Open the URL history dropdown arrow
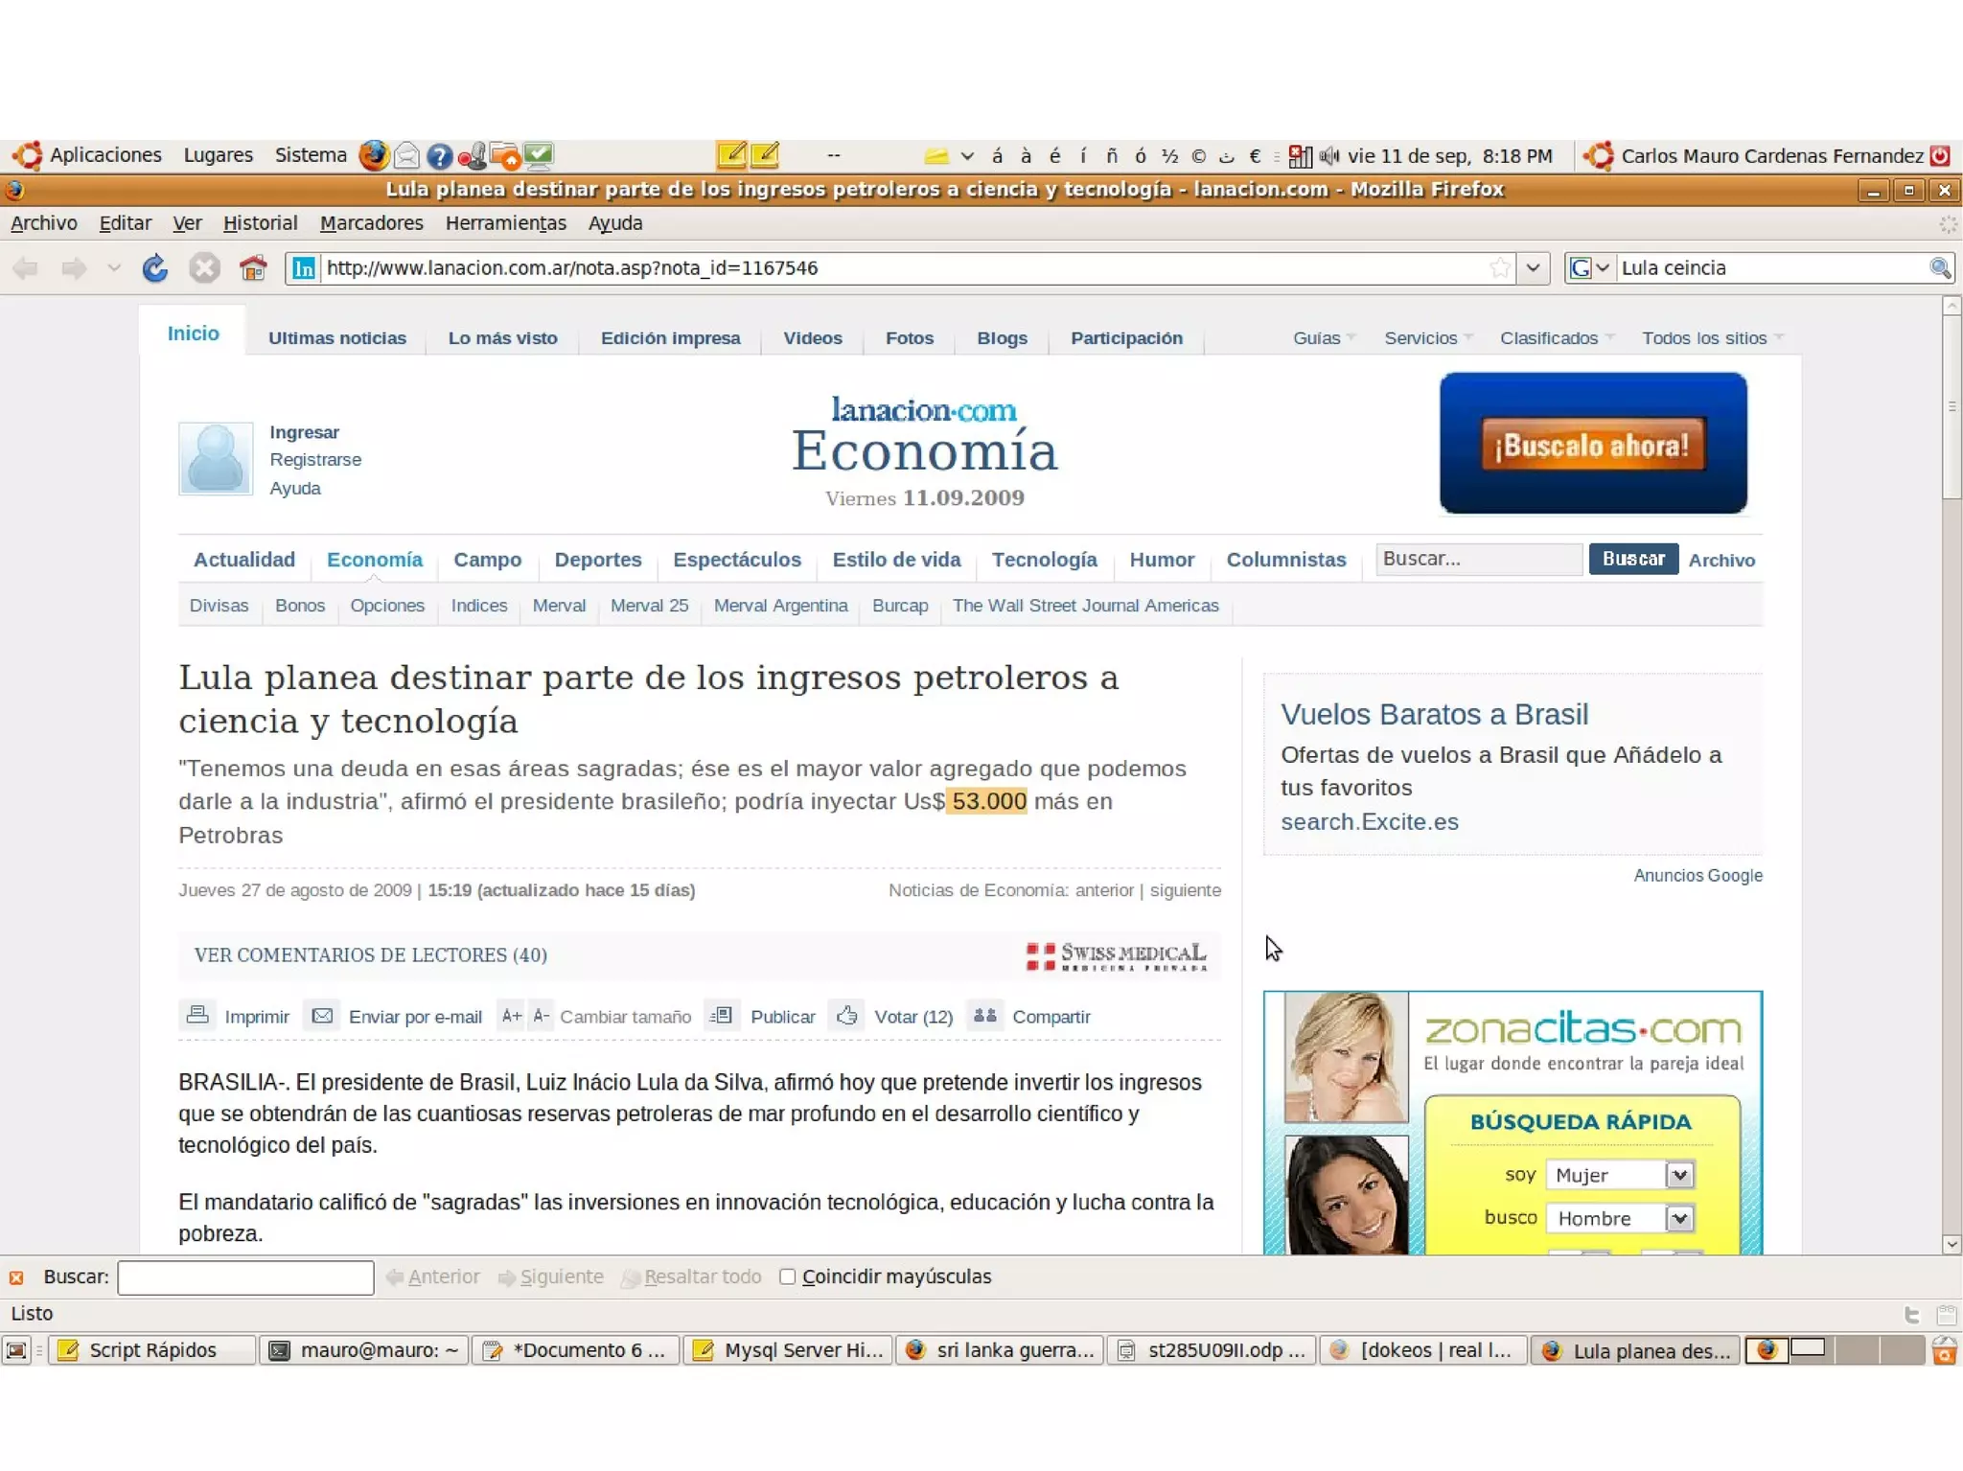 (x=1534, y=268)
